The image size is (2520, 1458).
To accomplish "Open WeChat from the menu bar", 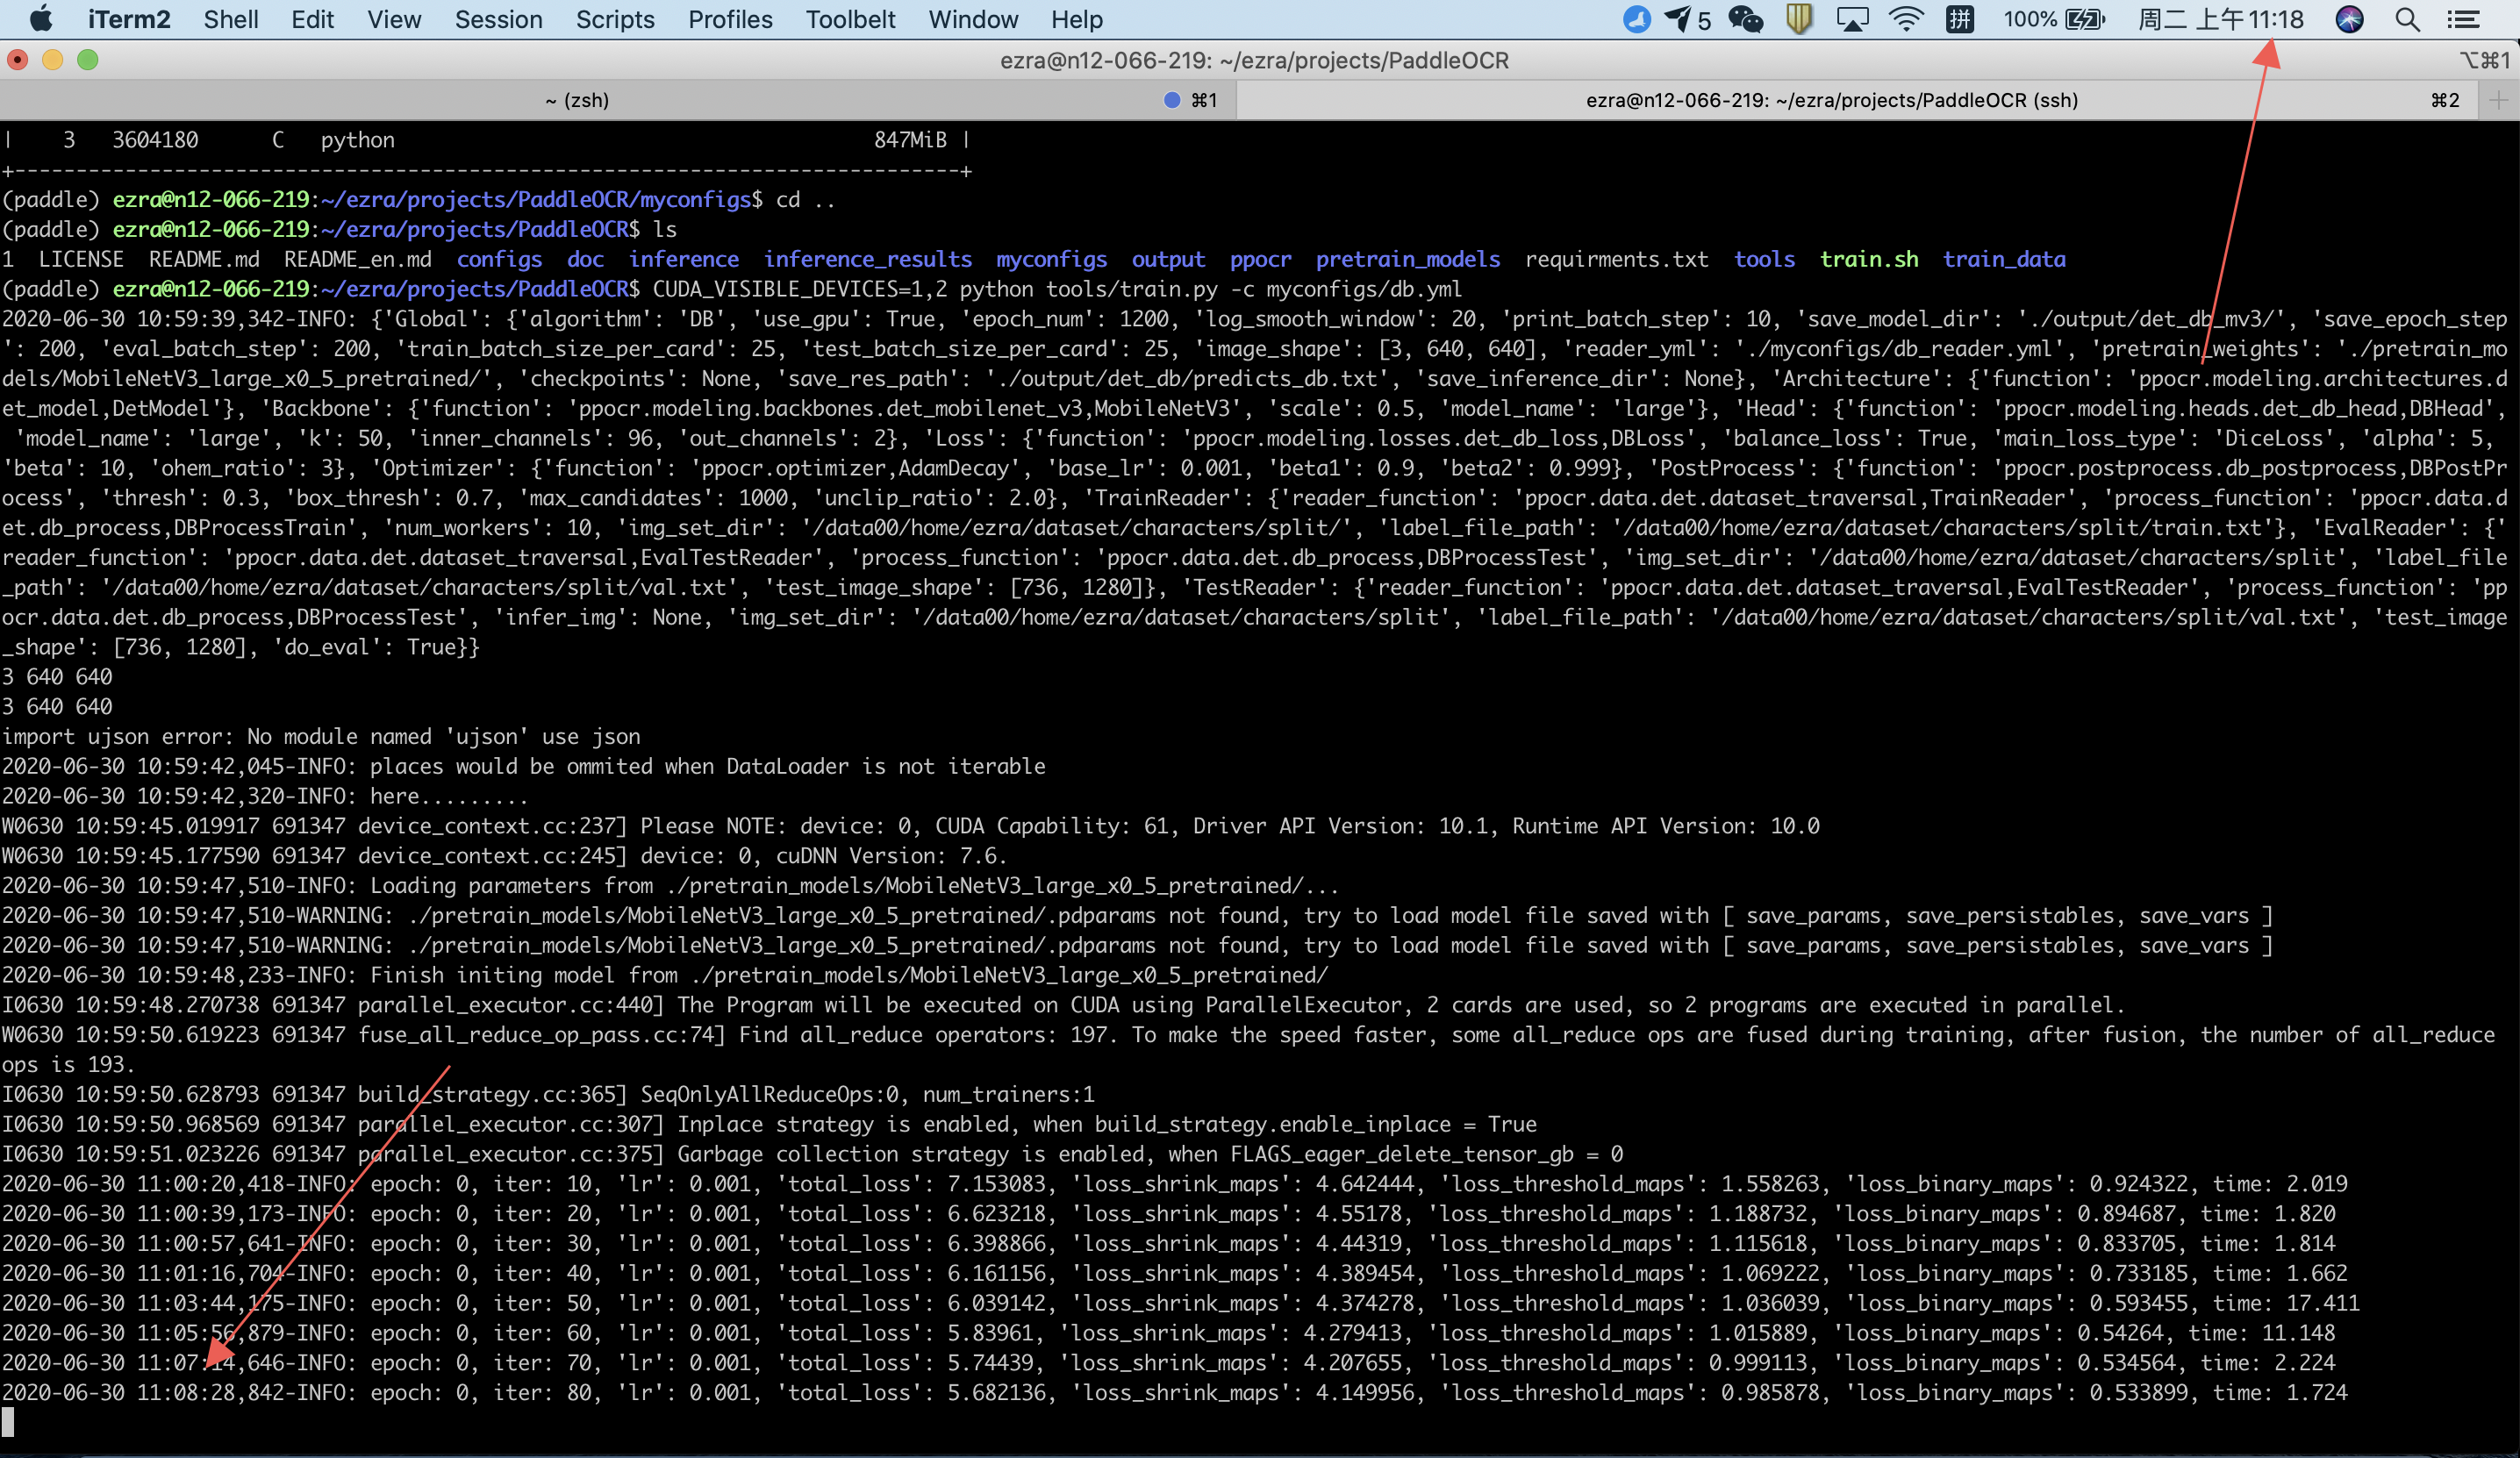I will click(x=1745, y=19).
